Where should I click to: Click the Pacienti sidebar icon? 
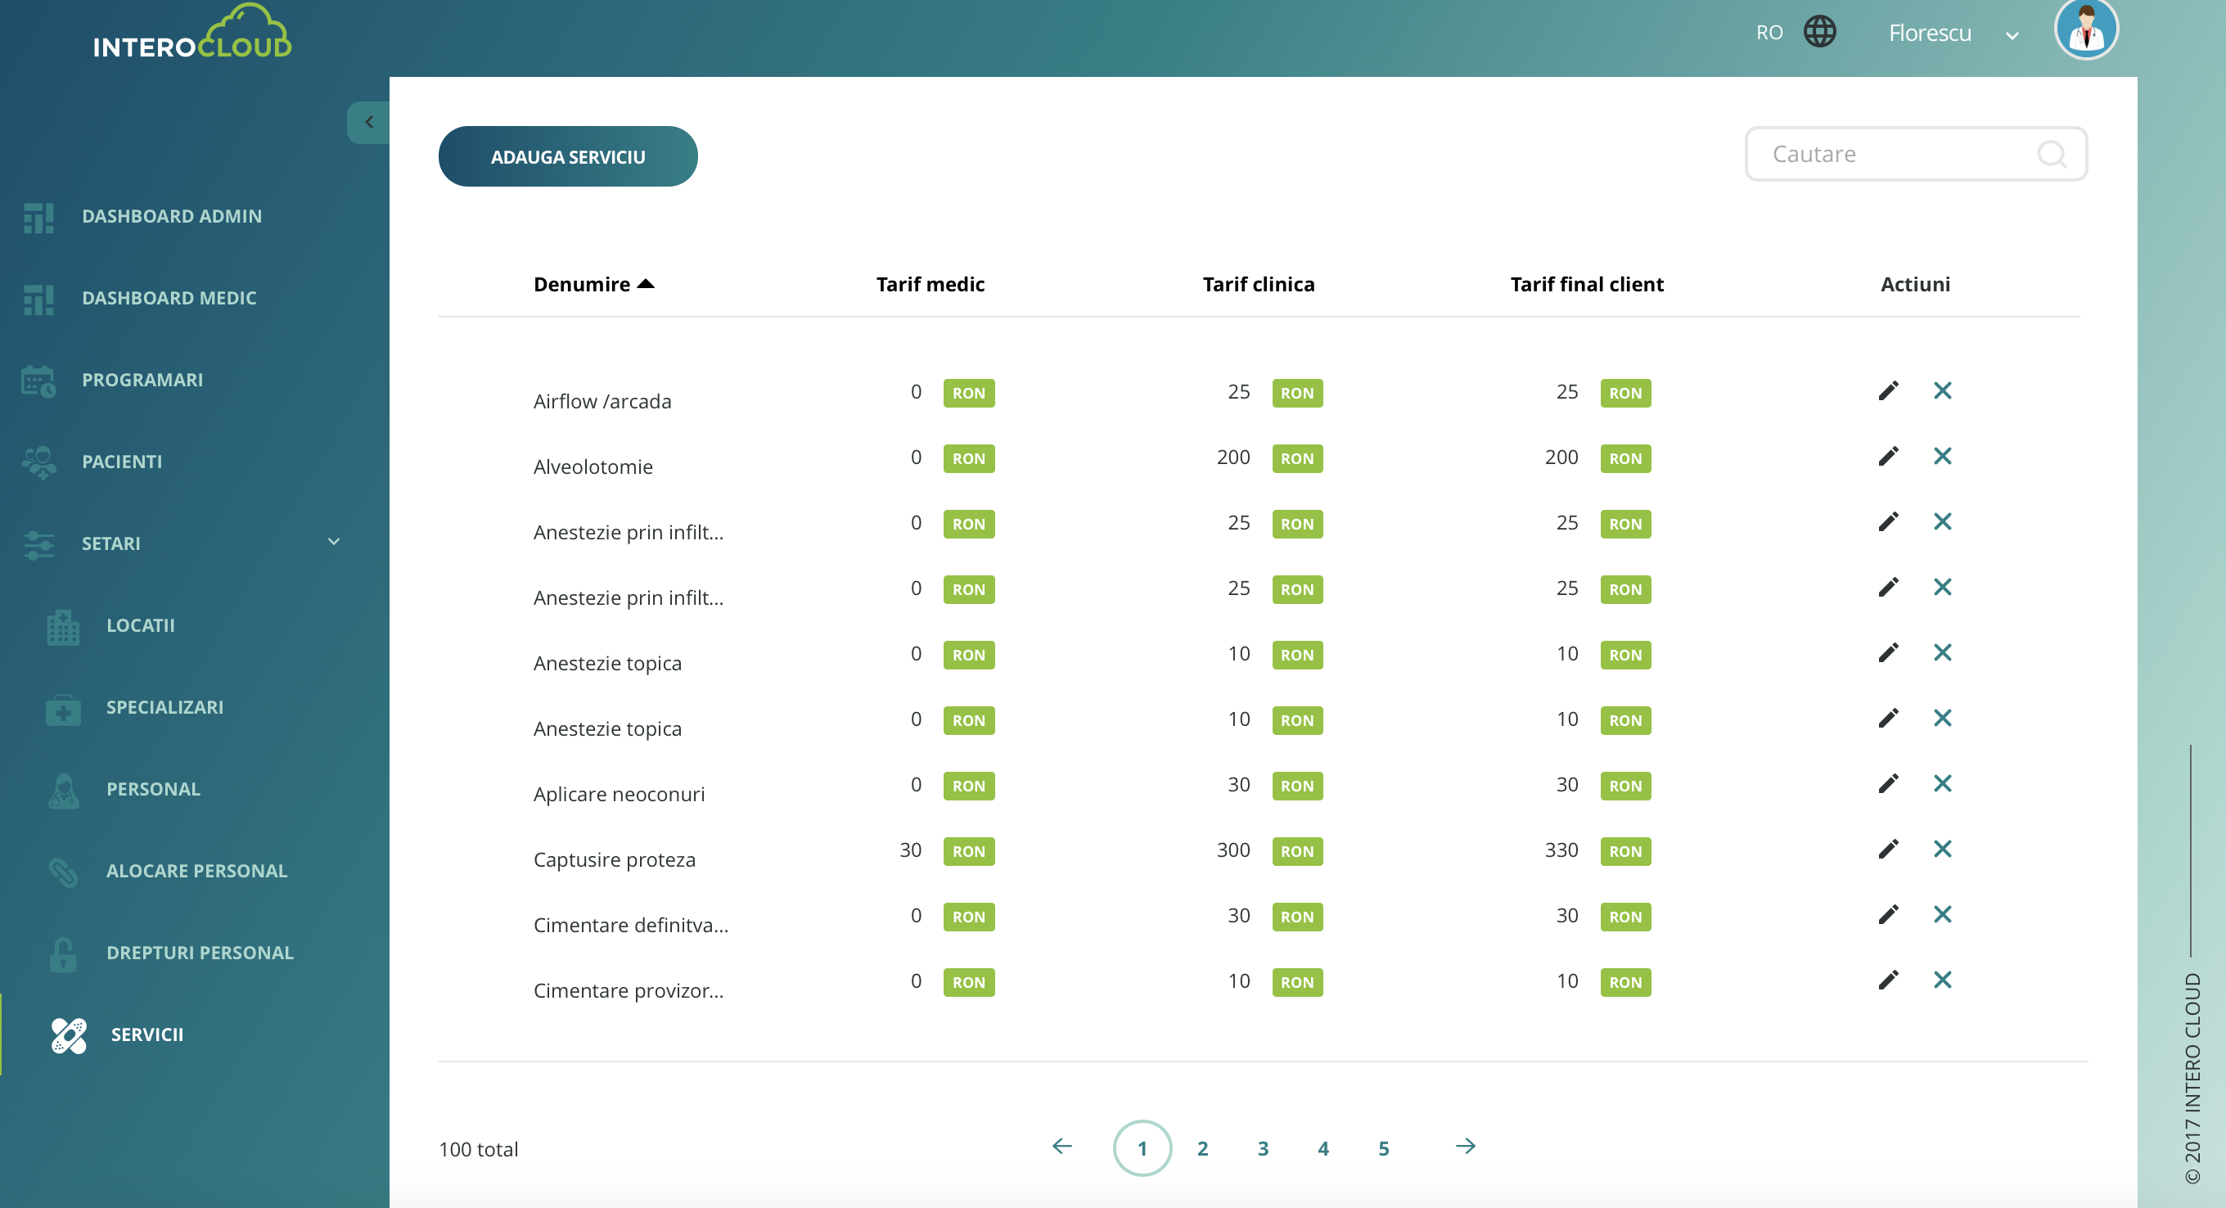pyautogui.click(x=38, y=462)
